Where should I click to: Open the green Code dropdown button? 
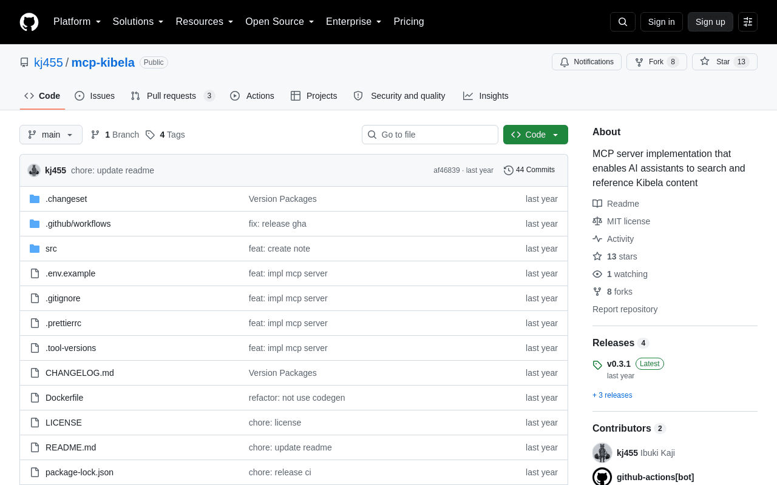coord(535,135)
